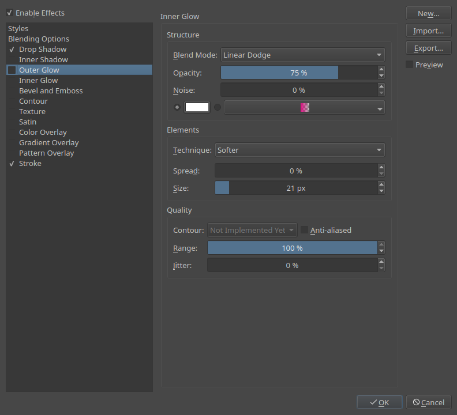The height and width of the screenshot is (415, 457).
Task: Open the Technique dropdown showing Softer
Action: coord(299,150)
